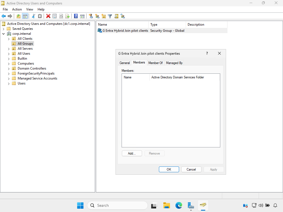Expand the Builtin container
Viewport: 283px width, 212px height.
9,59
